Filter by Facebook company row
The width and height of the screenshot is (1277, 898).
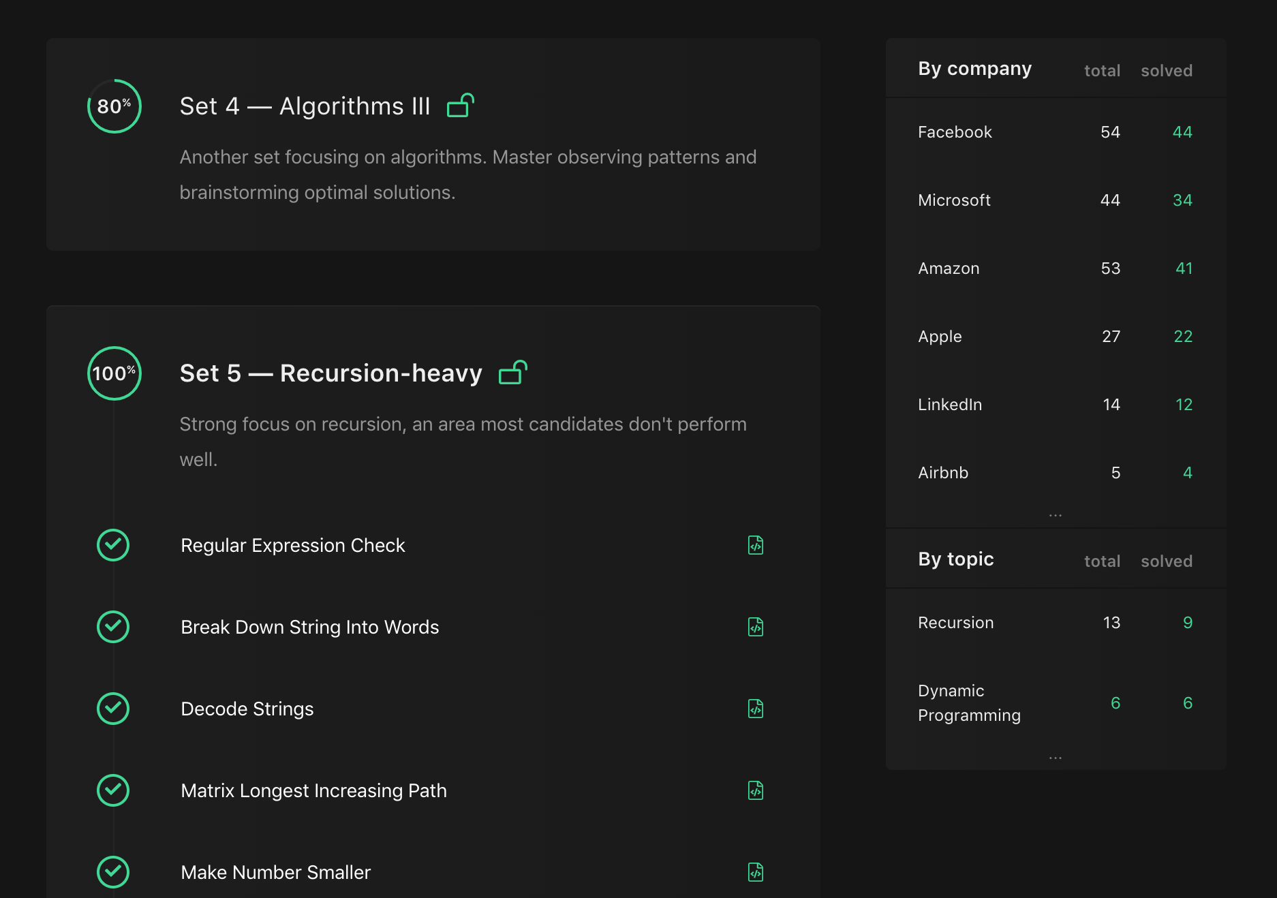coord(955,132)
